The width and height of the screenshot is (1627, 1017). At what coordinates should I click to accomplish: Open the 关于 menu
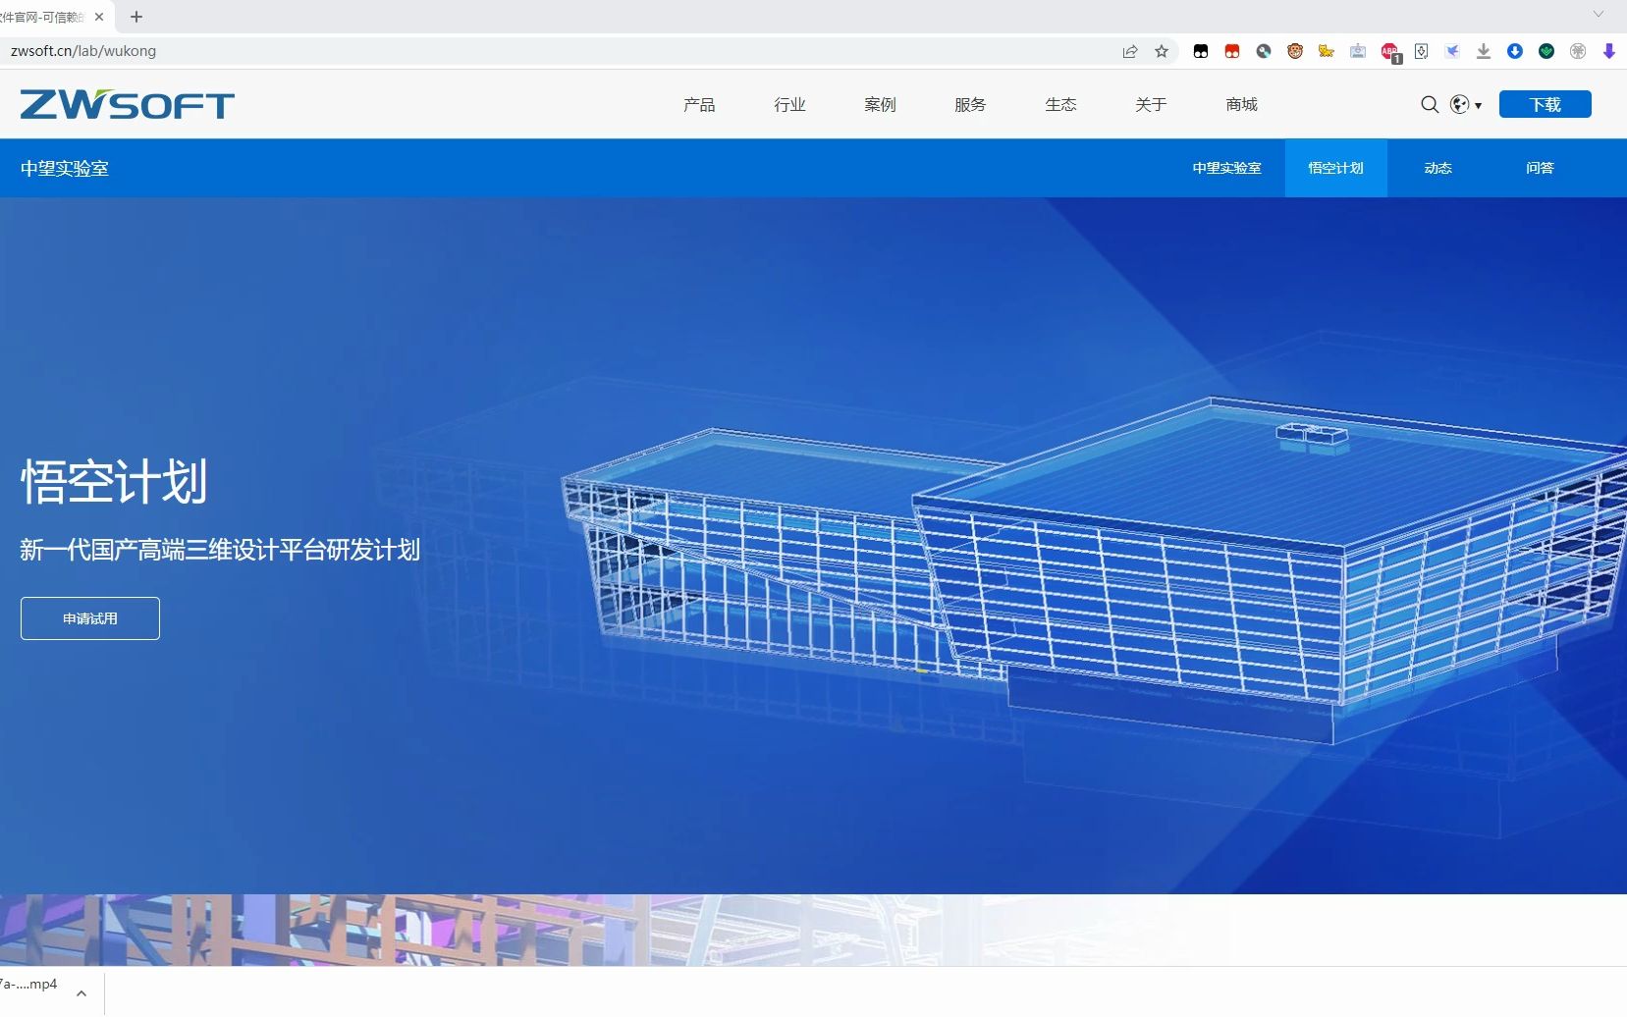click(x=1151, y=104)
